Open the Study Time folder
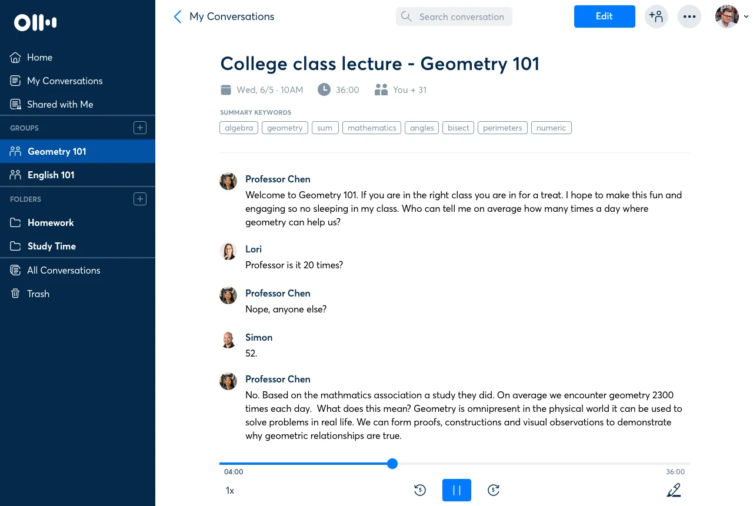This screenshot has width=753, height=506. point(51,246)
